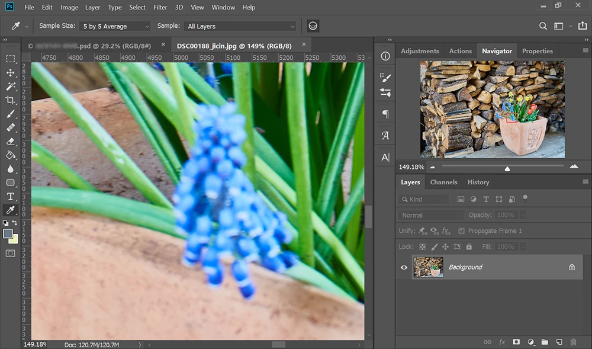Open the Paragraph panel icon

point(385,114)
